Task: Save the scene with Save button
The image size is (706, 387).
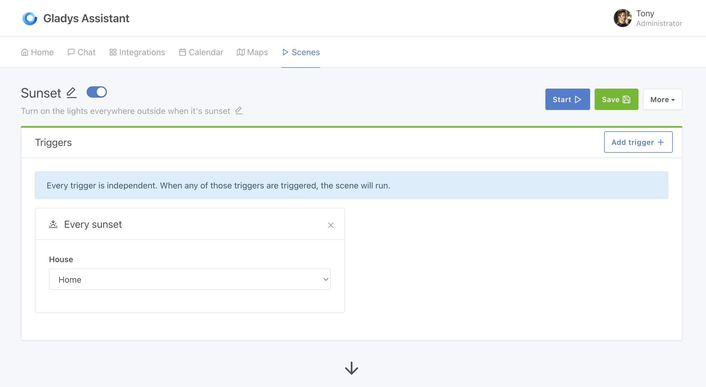Action: point(616,100)
